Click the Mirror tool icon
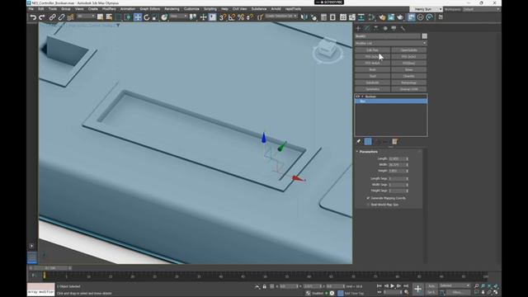Screen dimensions: 528x297 [304, 17]
